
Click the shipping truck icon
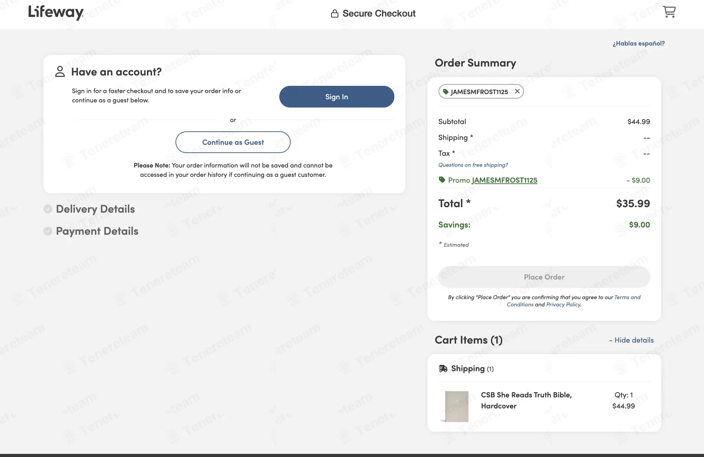(443, 368)
